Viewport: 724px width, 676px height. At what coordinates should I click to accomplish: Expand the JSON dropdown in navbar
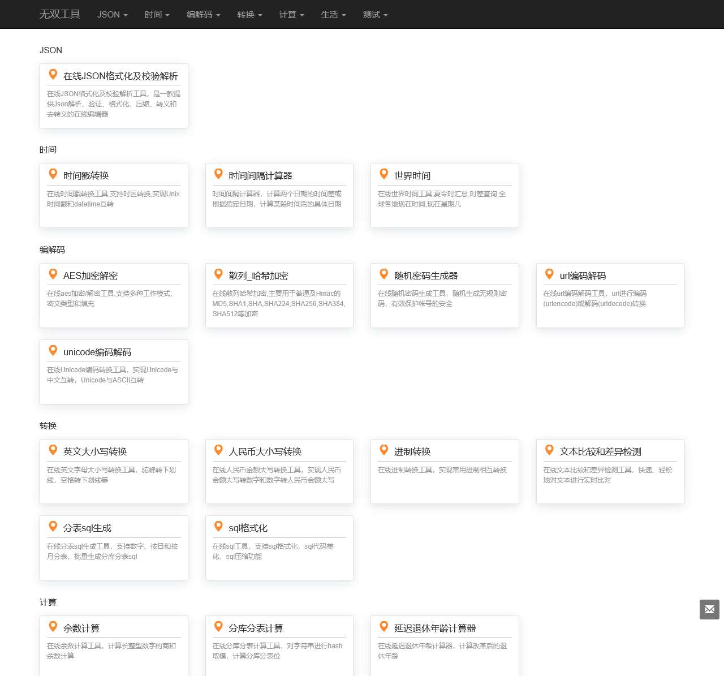(x=113, y=14)
